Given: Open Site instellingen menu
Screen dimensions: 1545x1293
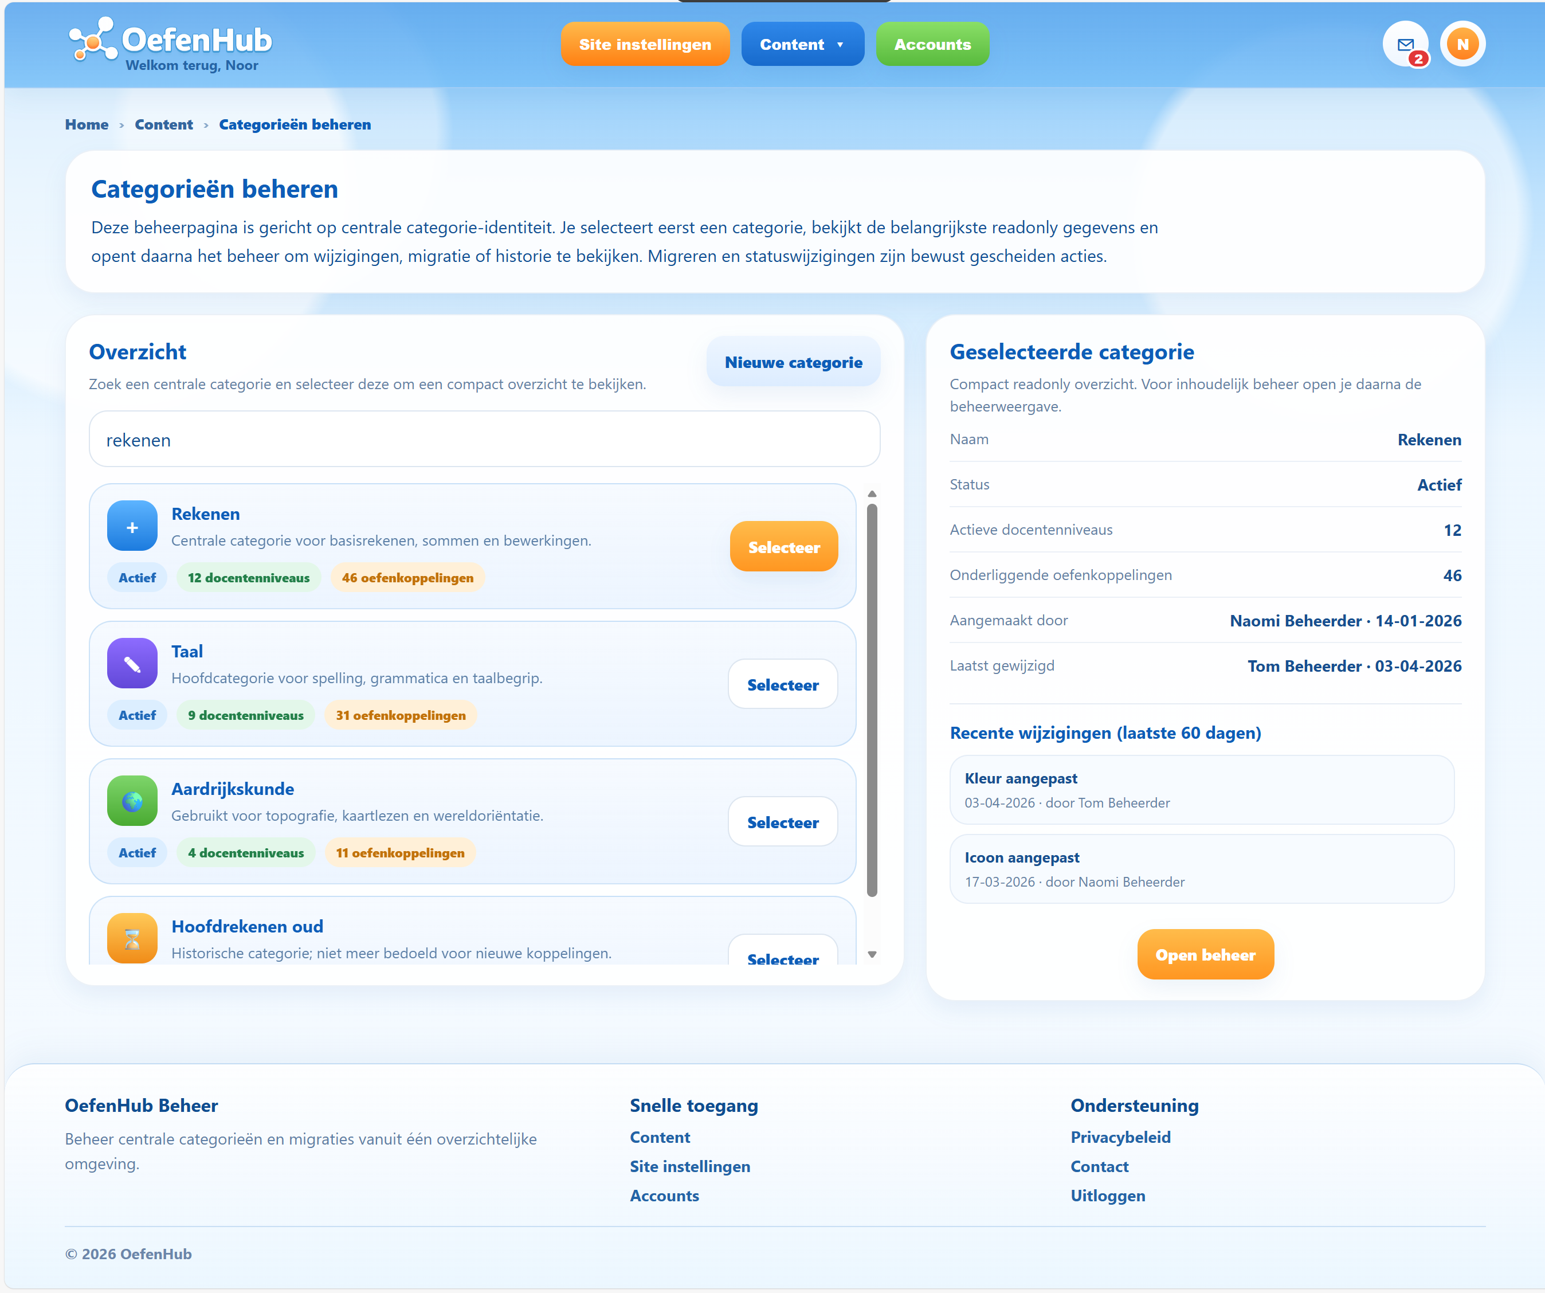Looking at the screenshot, I should 645,44.
